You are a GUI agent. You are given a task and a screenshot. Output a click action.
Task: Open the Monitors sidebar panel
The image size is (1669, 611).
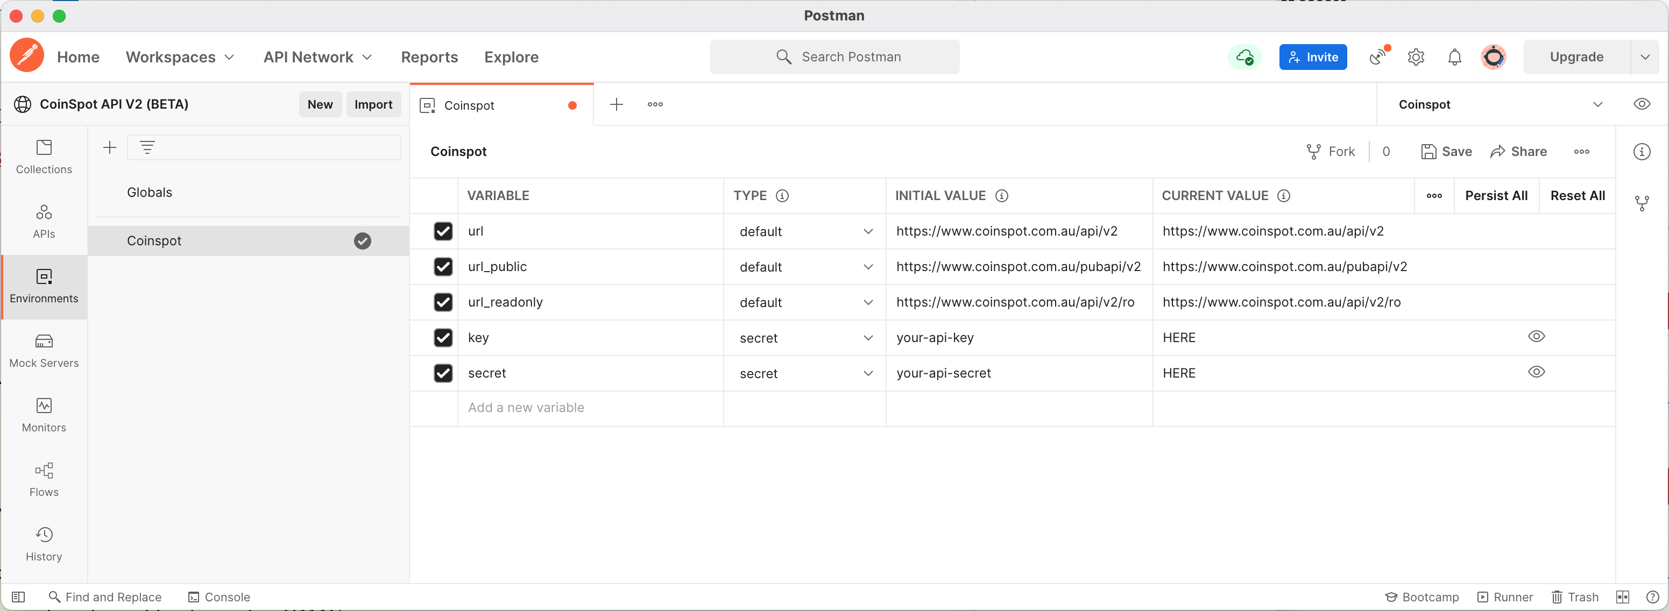click(44, 415)
